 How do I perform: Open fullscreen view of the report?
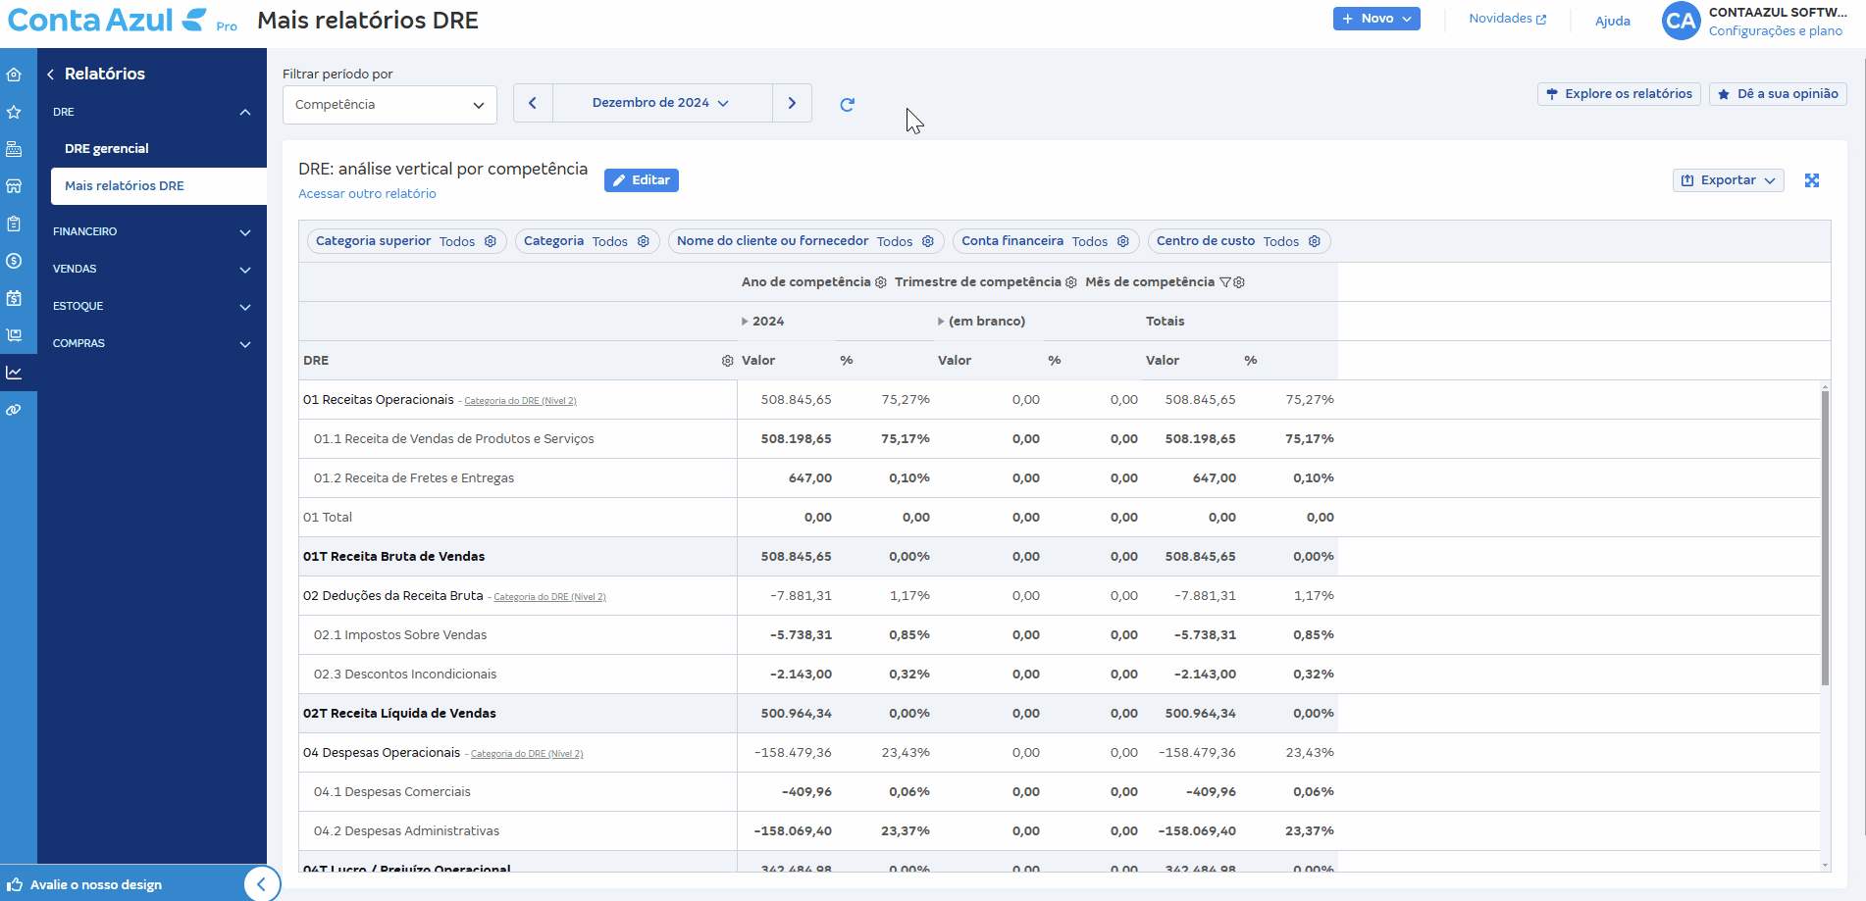[1811, 180]
